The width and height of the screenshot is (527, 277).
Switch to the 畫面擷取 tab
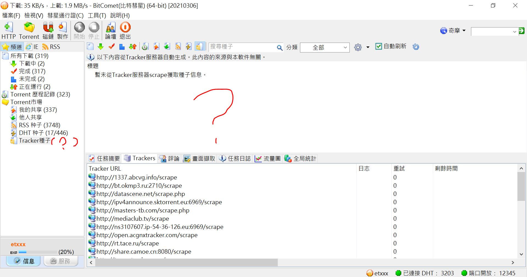pos(199,159)
